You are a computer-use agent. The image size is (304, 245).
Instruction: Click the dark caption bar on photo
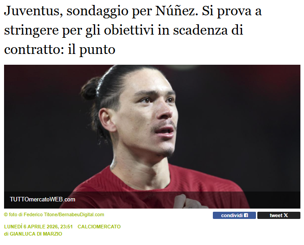pos(152,200)
